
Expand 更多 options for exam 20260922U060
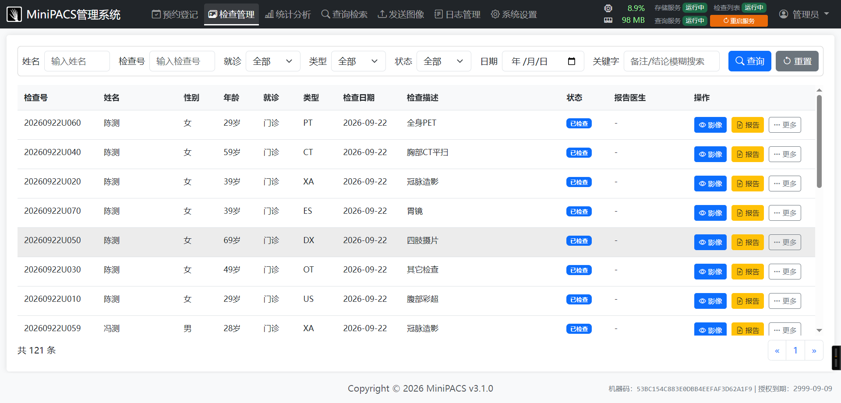(x=785, y=125)
